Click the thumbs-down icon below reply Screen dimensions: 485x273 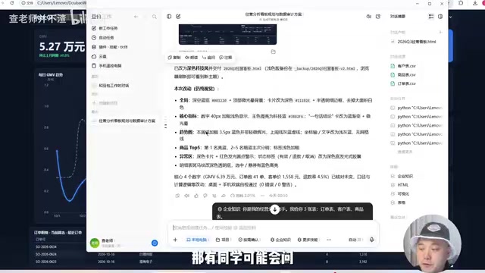point(205,196)
